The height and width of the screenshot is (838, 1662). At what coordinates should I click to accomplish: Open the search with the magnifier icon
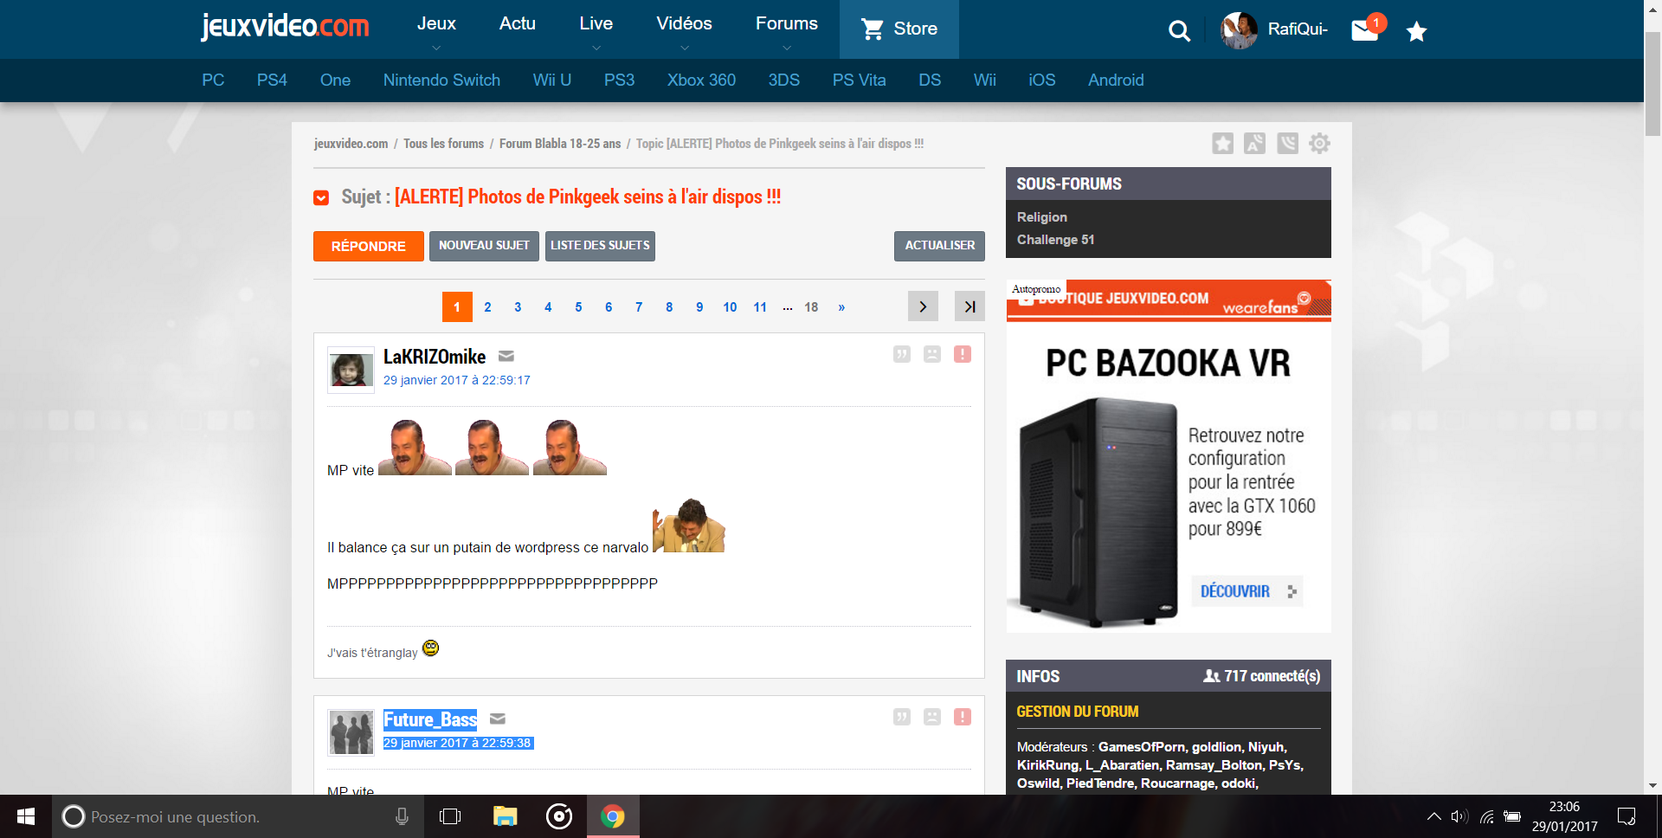pyautogui.click(x=1179, y=29)
